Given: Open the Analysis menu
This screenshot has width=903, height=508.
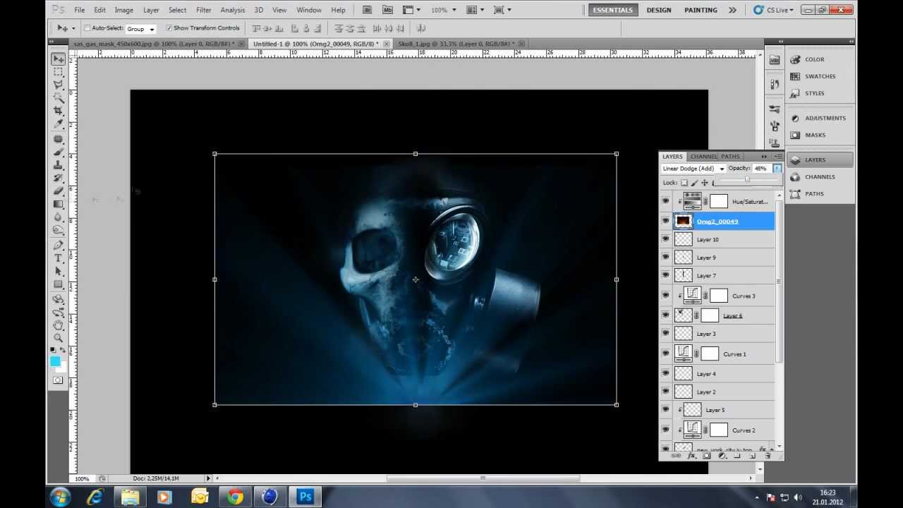Looking at the screenshot, I should 233,10.
